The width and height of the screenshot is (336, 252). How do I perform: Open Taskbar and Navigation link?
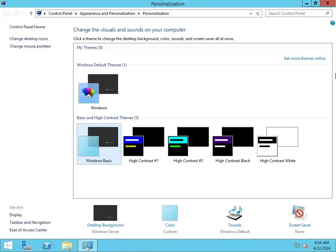tap(30, 222)
